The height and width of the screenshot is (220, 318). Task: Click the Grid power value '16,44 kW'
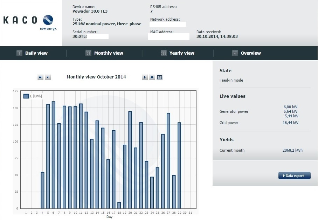[x=290, y=123]
